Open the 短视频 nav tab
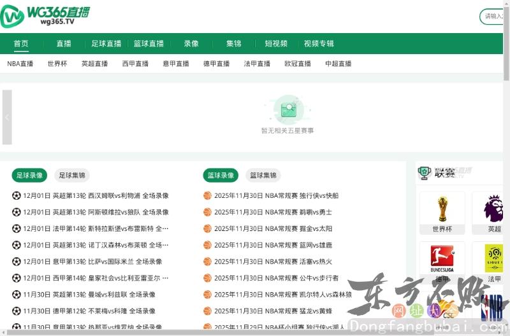The width and height of the screenshot is (510, 336). tap(276, 43)
